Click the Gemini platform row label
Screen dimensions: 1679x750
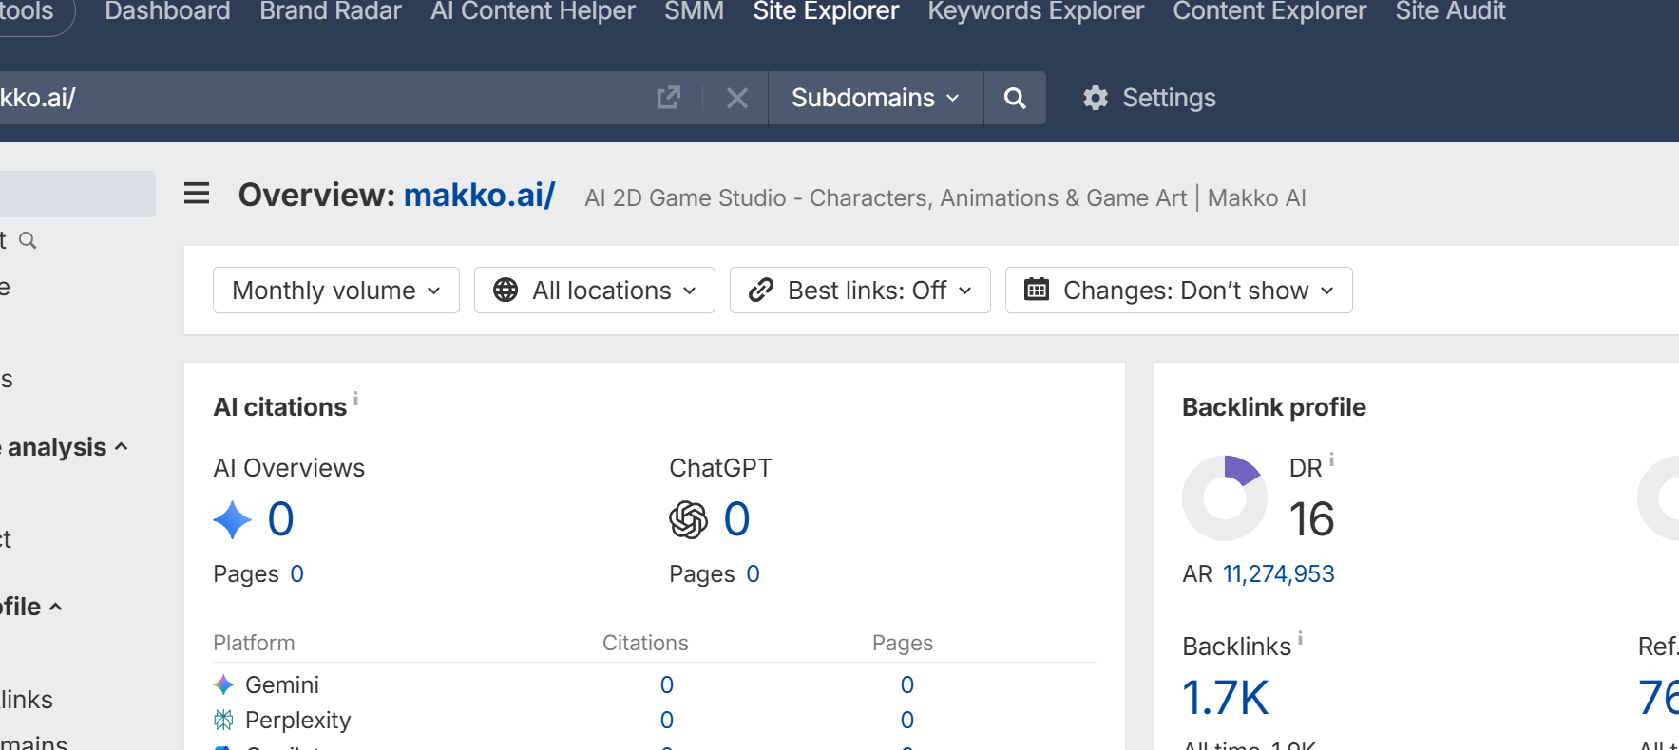pyautogui.click(x=282, y=684)
